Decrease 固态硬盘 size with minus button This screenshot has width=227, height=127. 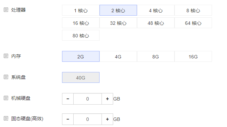(68, 119)
